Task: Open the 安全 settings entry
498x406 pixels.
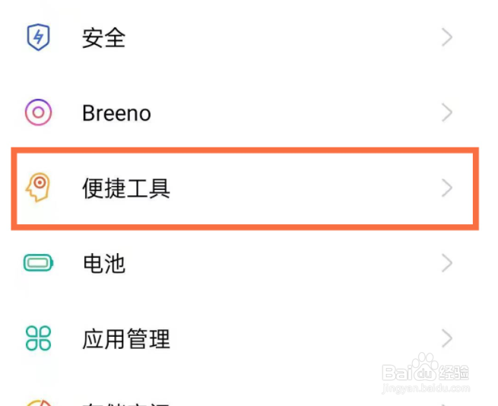Action: point(103,37)
